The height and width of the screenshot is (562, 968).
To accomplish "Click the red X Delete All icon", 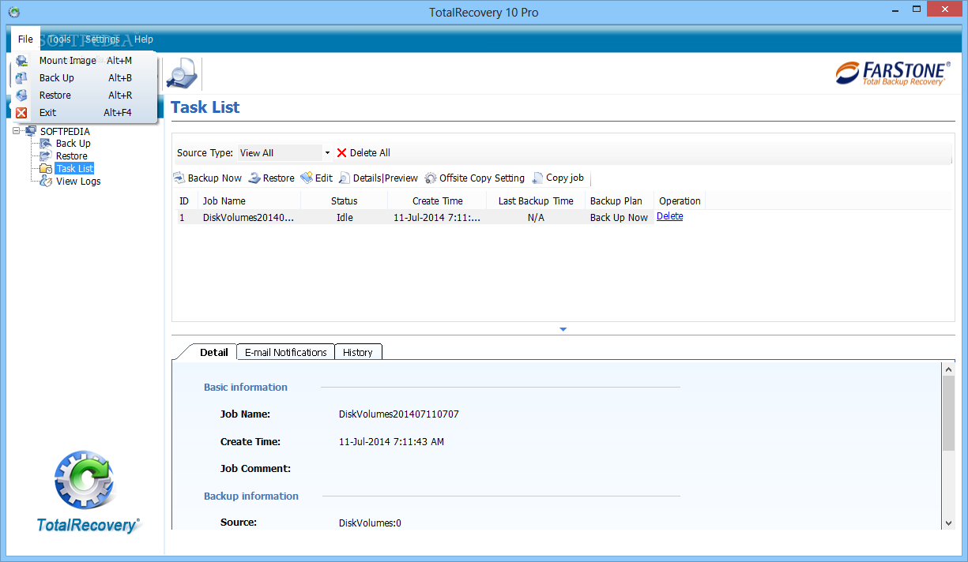I will tap(341, 153).
